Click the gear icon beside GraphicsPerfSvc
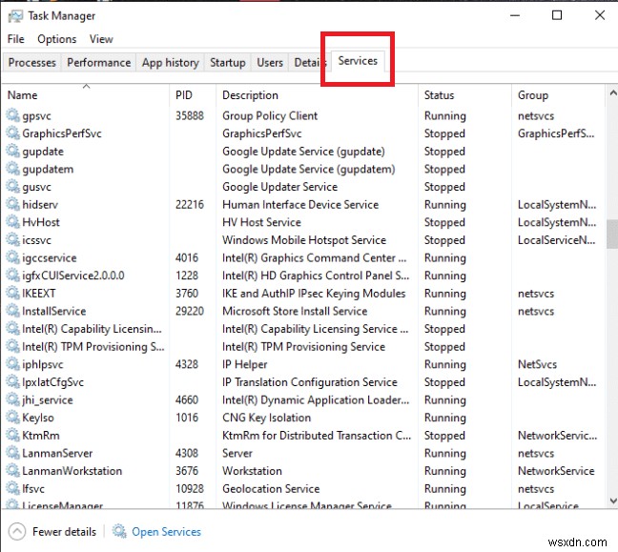 [x=12, y=133]
